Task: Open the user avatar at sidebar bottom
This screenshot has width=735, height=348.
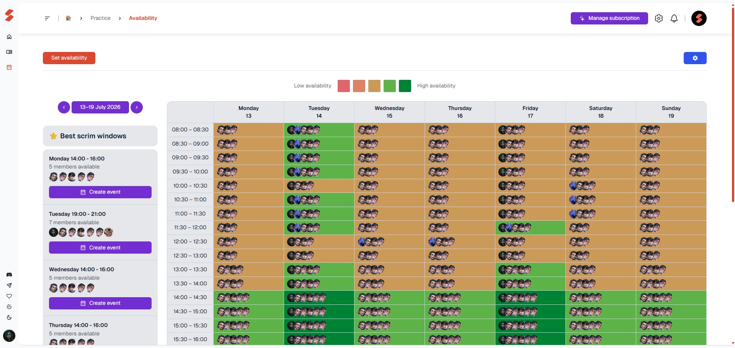Action: tap(9, 336)
